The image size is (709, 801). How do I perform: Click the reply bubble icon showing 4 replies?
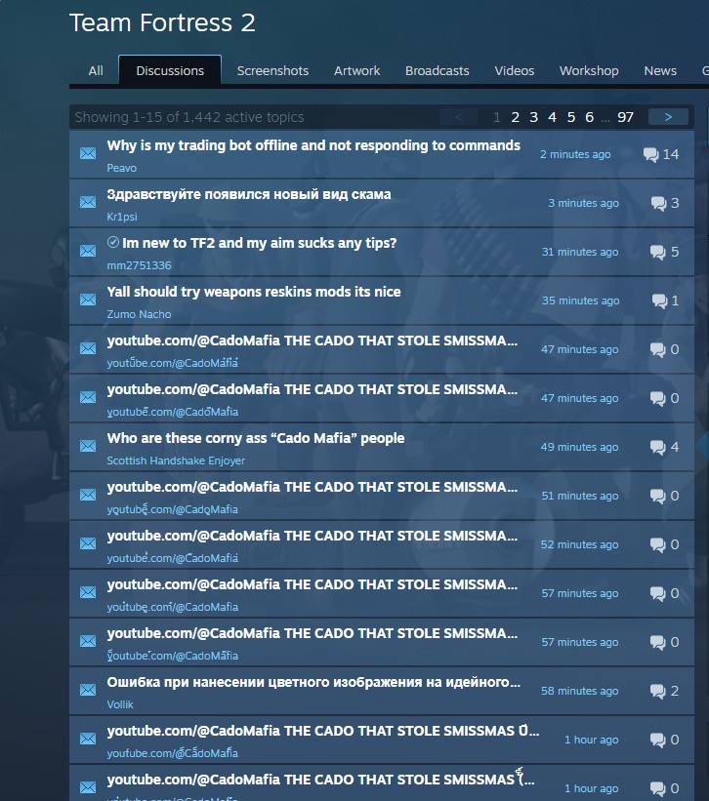(658, 447)
